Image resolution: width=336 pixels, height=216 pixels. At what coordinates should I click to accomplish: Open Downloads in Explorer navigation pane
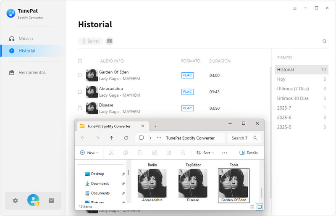(100, 184)
